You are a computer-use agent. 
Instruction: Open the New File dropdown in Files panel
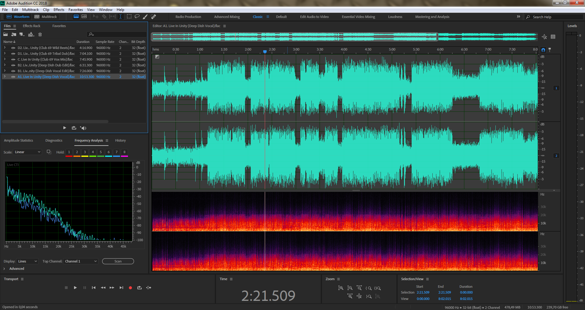pyautogui.click(x=22, y=34)
